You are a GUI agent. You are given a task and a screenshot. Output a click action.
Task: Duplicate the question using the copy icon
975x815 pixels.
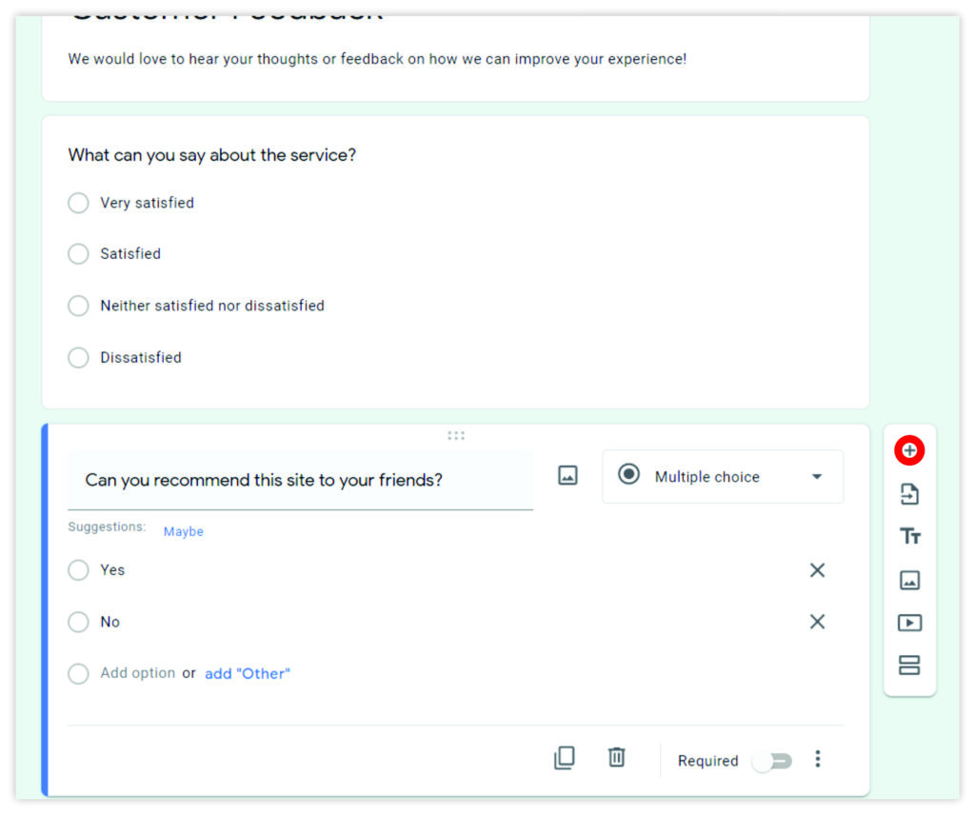[564, 758]
